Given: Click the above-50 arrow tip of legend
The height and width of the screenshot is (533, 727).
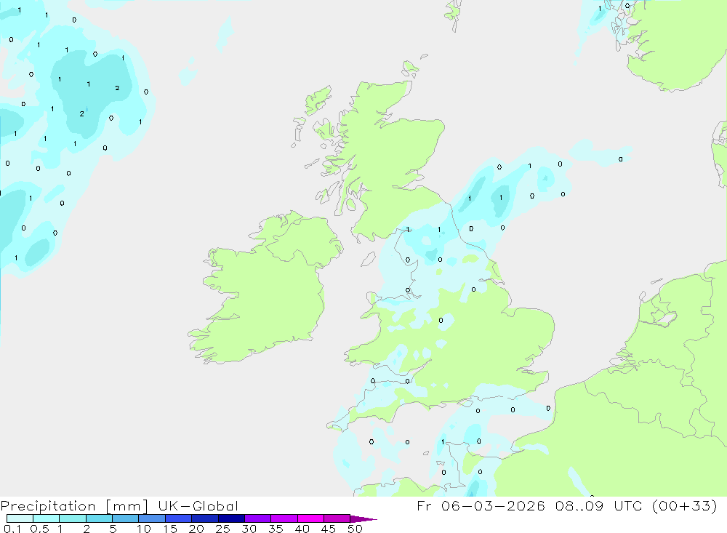Looking at the screenshot, I should click(363, 518).
